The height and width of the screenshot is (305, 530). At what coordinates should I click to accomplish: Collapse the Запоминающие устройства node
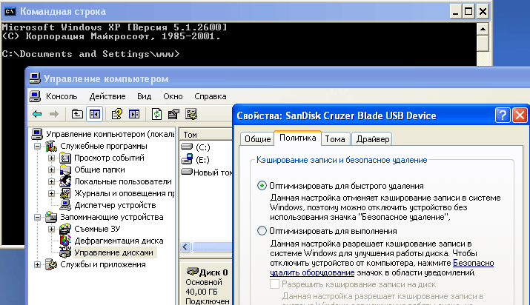tap(37, 217)
